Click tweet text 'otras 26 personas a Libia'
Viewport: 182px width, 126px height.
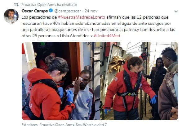[45, 36]
